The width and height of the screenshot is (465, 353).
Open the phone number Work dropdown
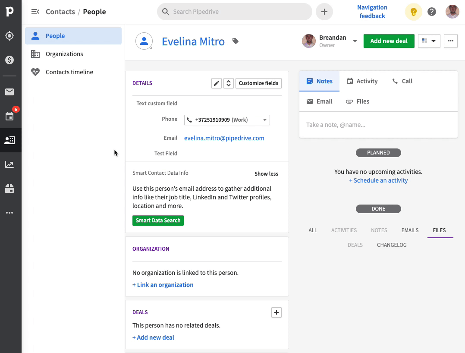coord(227,120)
